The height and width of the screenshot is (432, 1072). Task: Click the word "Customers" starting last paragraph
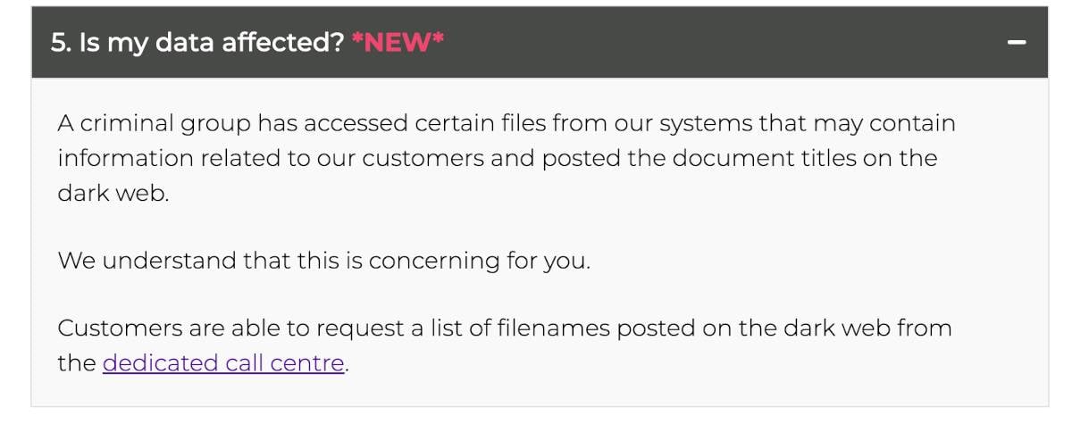click(x=120, y=328)
